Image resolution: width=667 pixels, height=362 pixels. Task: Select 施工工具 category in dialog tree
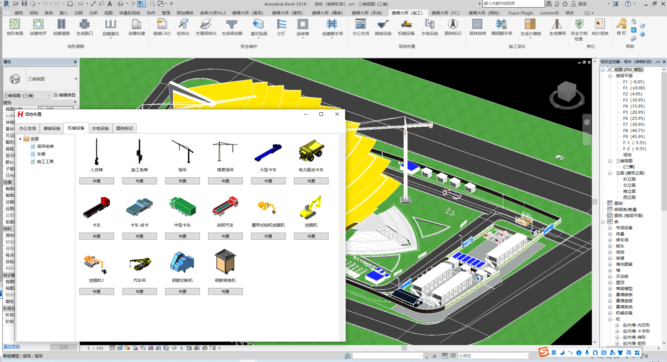click(x=45, y=161)
